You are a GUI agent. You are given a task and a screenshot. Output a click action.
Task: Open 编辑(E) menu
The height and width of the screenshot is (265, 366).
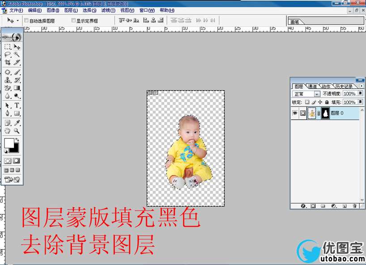35,10
